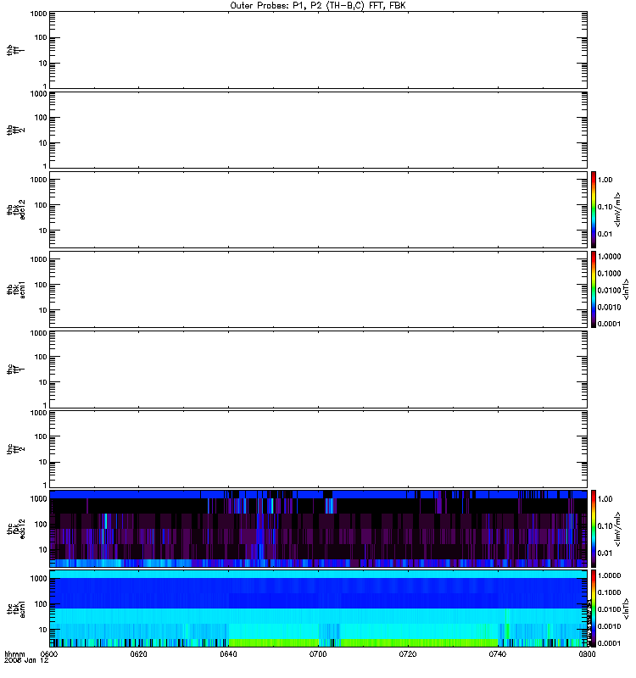Click the 100 y-axis tick of thb fff 1 panel
This screenshot has height=678, width=636.
coord(41,37)
